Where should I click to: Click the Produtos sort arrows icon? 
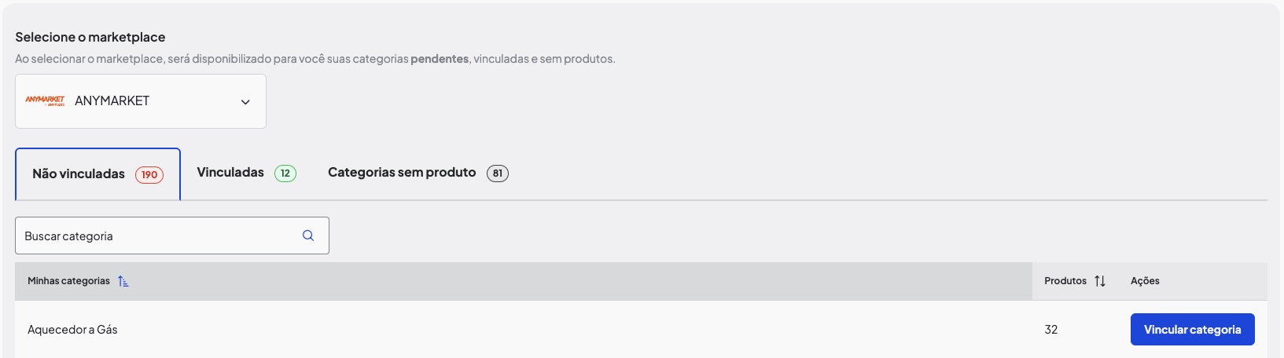click(x=1100, y=281)
